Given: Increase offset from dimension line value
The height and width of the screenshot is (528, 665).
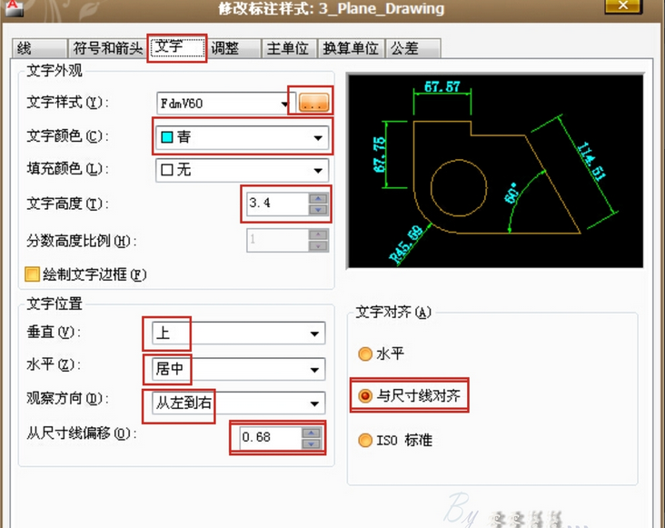Looking at the screenshot, I should coord(312,433).
